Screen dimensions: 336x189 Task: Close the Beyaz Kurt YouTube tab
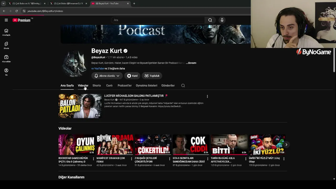tap(128, 3)
